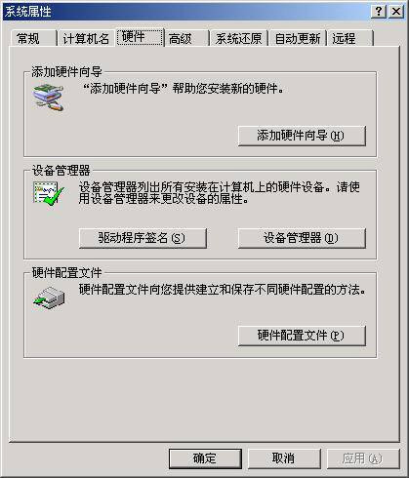Image resolution: width=409 pixels, height=478 pixels.
Task: Click the Device Manager checkmark icon
Action: [x=48, y=193]
